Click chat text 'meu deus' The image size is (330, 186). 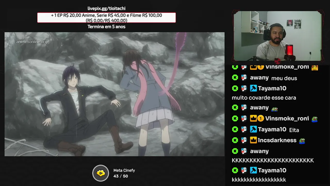pyautogui.click(x=284, y=78)
